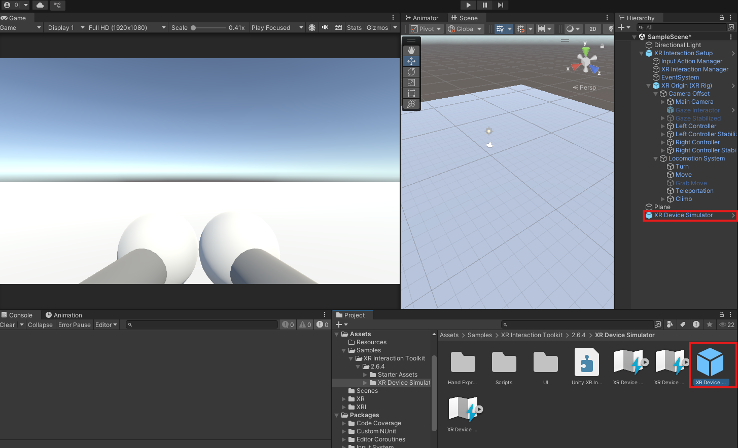Screen dimensions: 738x448
Task: Select the Rect tool in Scene
Action: point(411,93)
